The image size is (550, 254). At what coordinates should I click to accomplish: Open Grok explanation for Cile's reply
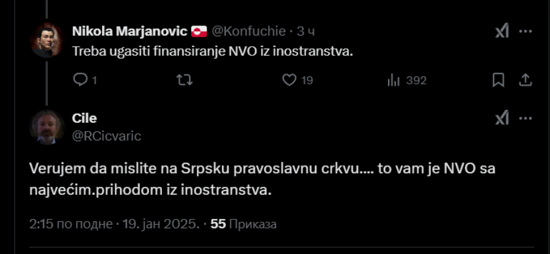[x=502, y=118]
